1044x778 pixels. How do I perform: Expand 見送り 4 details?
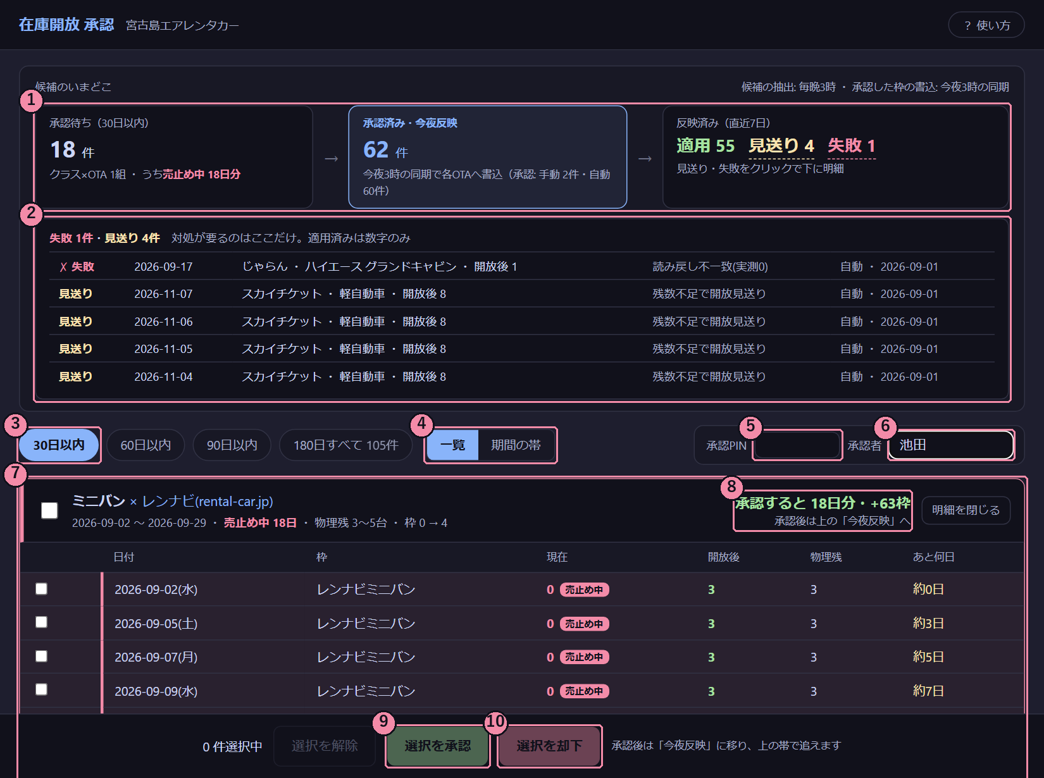(x=781, y=146)
